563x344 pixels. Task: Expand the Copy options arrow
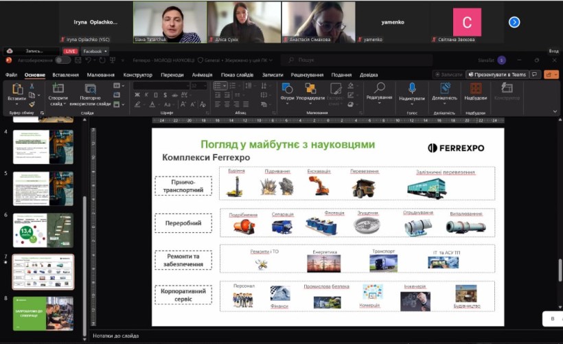38,95
